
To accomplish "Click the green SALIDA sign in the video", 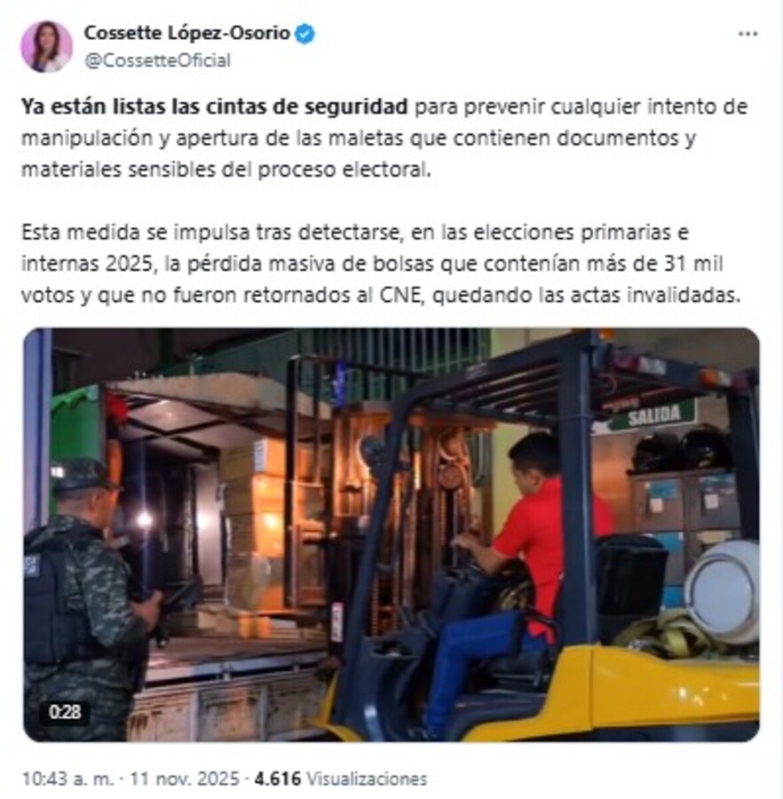I will tap(653, 415).
